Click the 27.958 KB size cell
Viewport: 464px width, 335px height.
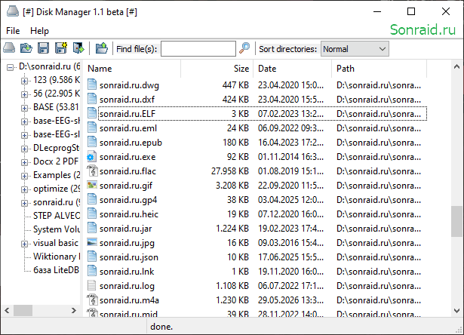click(x=229, y=171)
